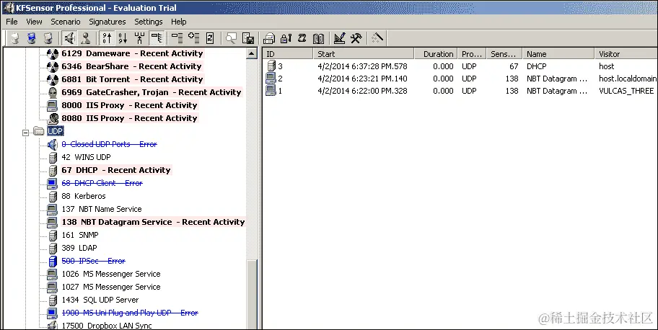
Task: Click the padlock and key toolbar icon
Action: pos(286,38)
